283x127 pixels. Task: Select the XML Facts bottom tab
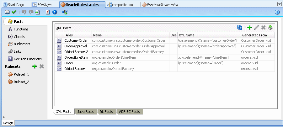(x=63, y=112)
